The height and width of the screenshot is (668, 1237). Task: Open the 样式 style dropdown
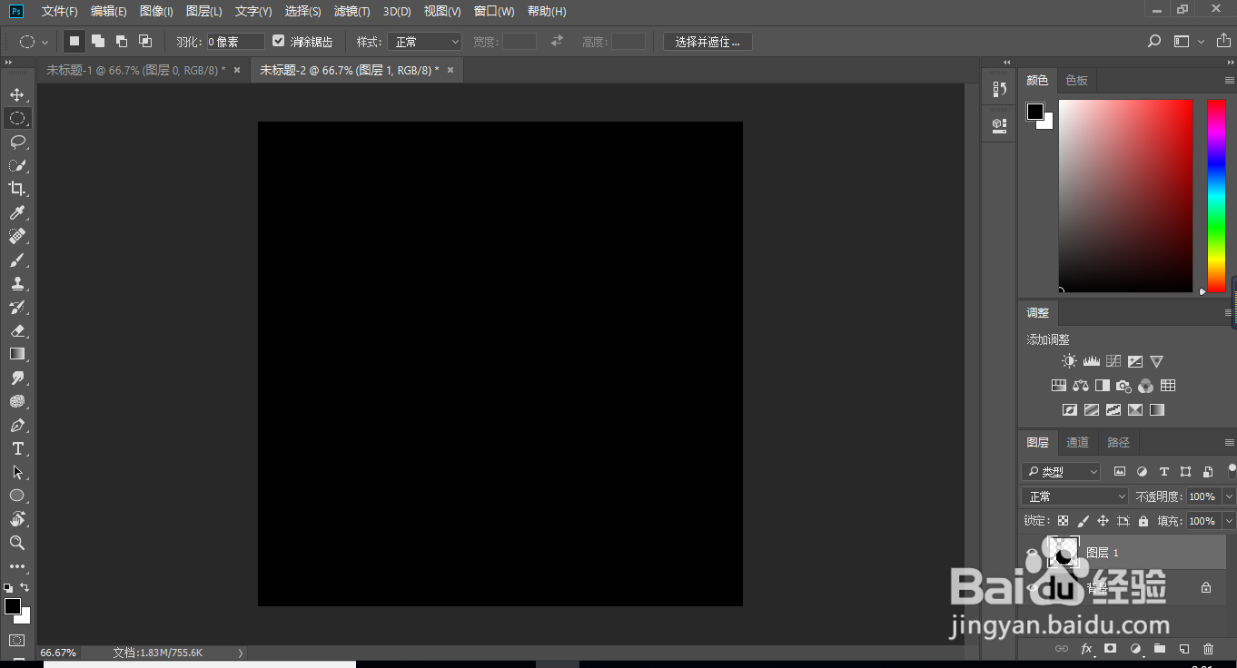pos(424,42)
